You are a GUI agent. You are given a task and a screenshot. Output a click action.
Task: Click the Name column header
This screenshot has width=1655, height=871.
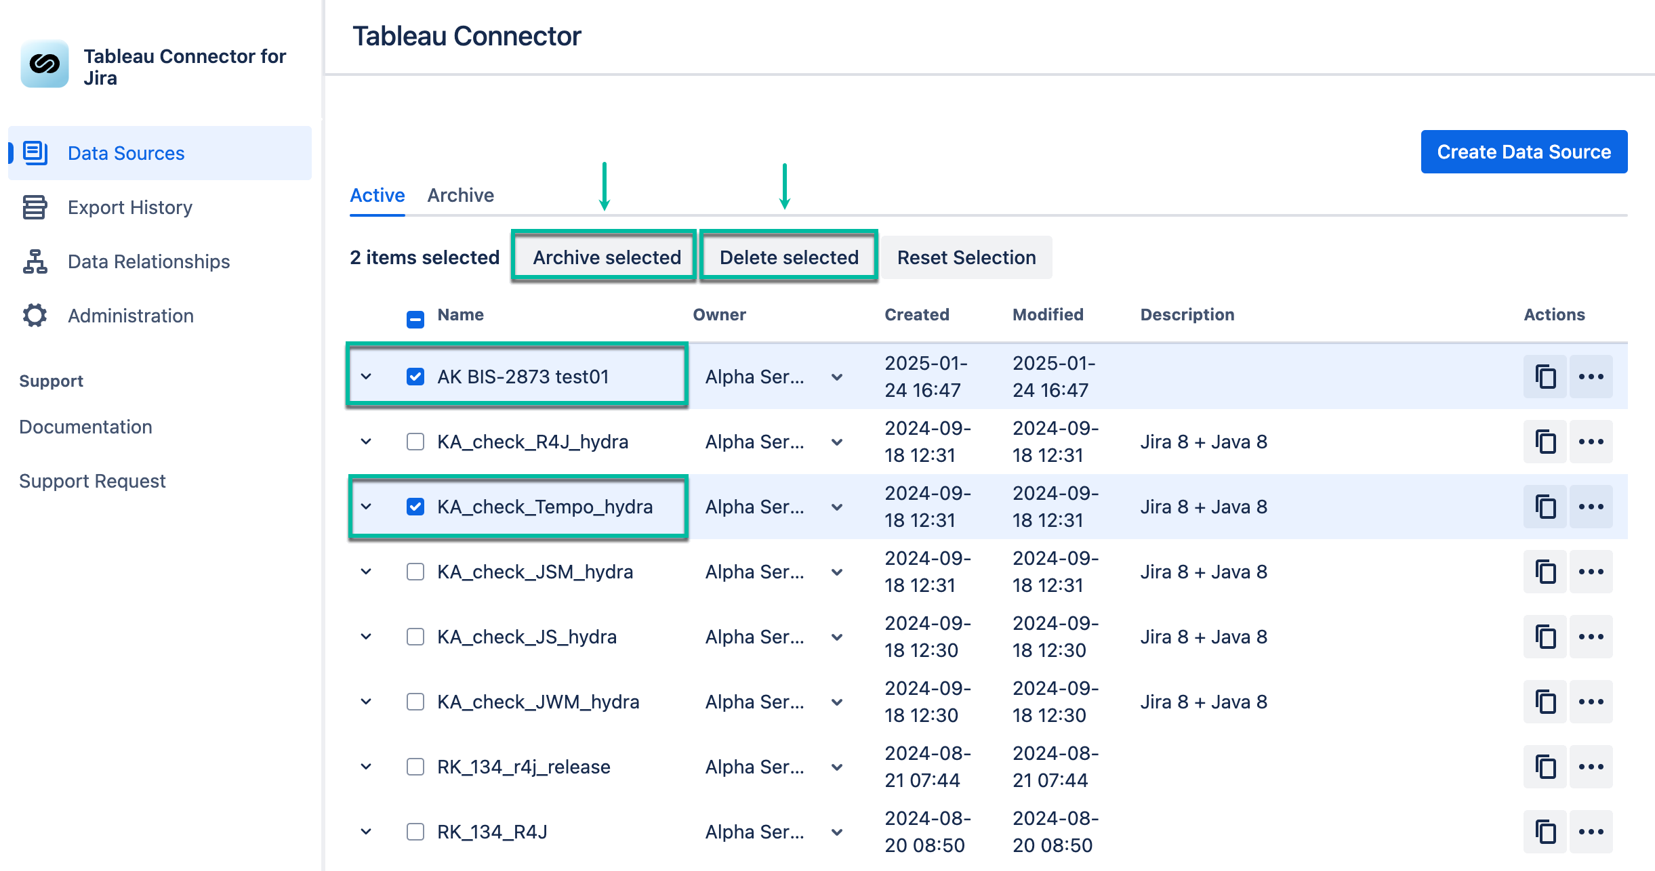[460, 314]
